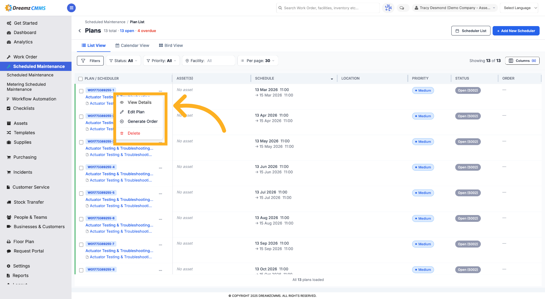Open Analytics in the sidebar
This screenshot has height=299, width=545.
pyautogui.click(x=23, y=42)
